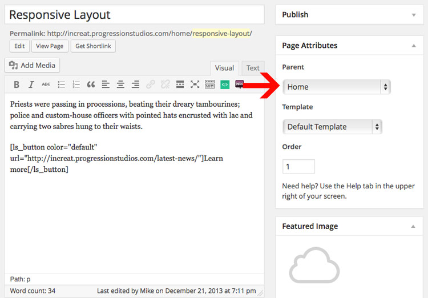This screenshot has height=298, width=428.
Task: Click the Responsive Layout title field
Action: coord(134,15)
